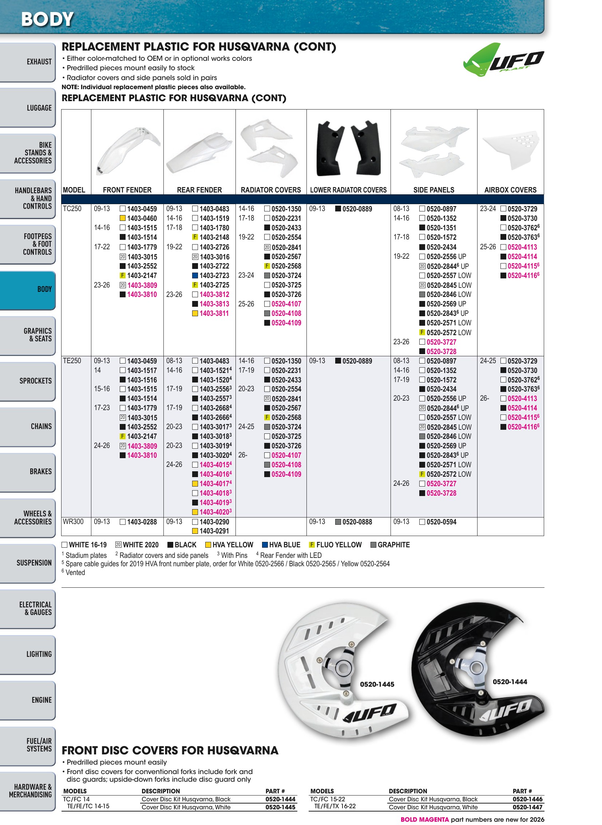602x825 pixels.
Task: Open the Luggage section tab
Action: (28, 108)
